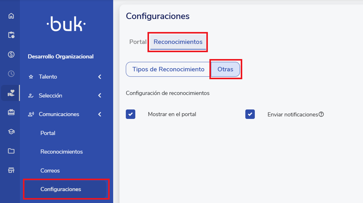
Task: Select the dollar coin icon in rail
Action: coord(11,54)
